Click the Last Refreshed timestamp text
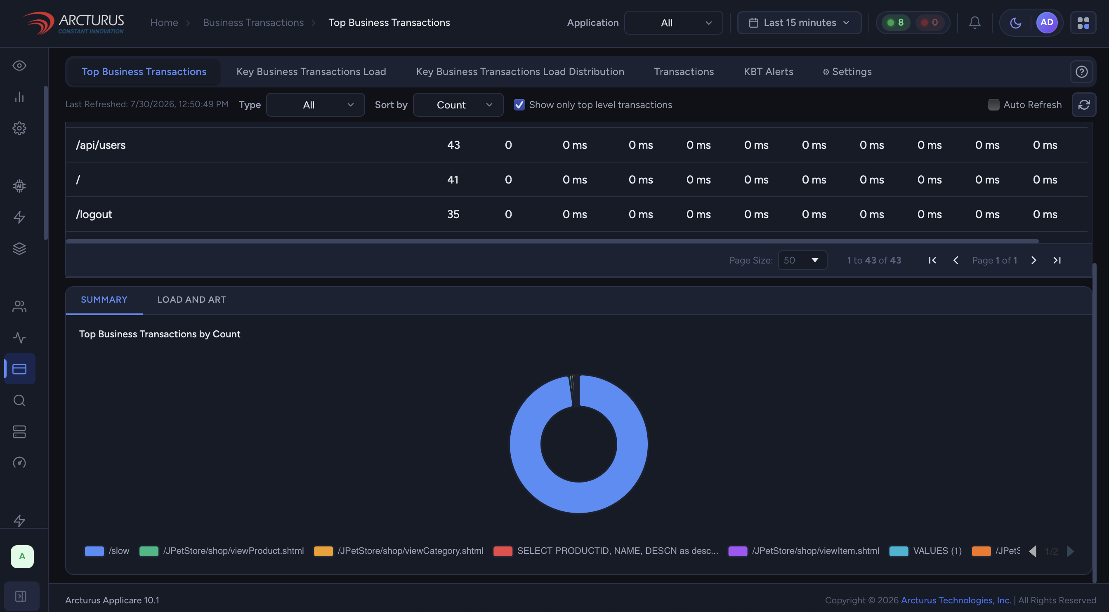This screenshot has width=1109, height=612. (x=147, y=105)
